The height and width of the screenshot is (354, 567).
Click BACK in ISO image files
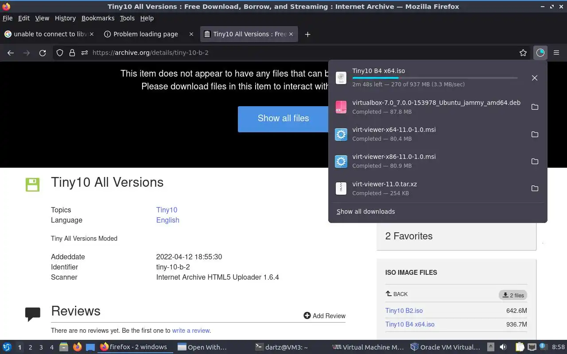click(396, 294)
